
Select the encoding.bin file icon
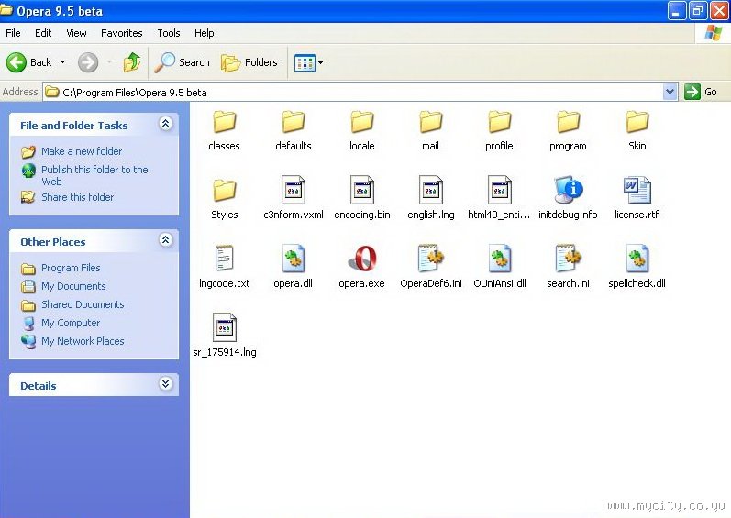tap(362, 190)
